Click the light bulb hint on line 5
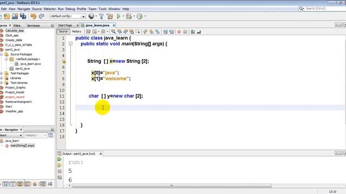 (x=64, y=61)
